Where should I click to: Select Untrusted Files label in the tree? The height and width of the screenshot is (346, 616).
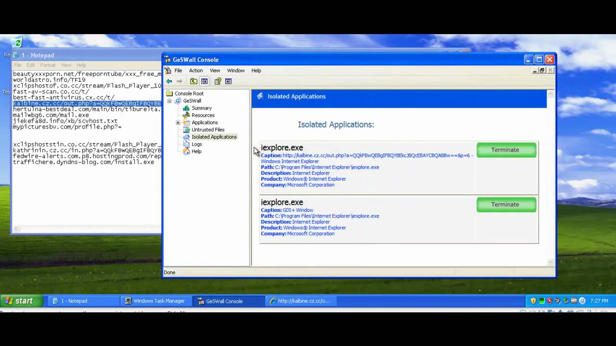(208, 130)
